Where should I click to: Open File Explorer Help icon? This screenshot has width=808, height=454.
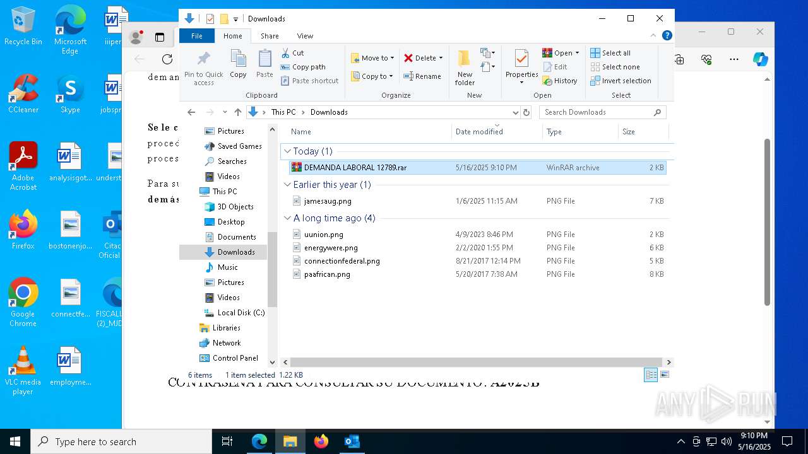click(x=667, y=36)
